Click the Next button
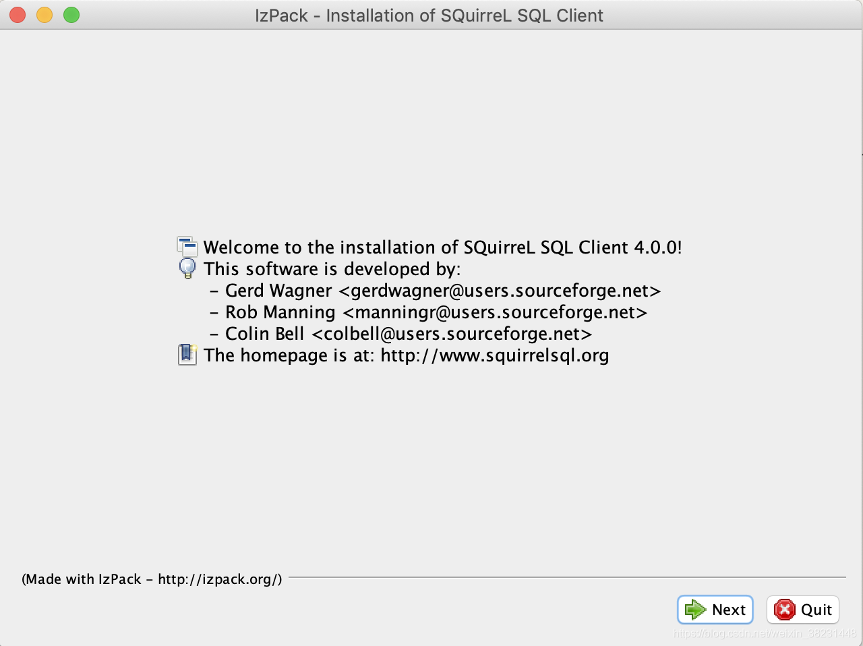 (715, 610)
